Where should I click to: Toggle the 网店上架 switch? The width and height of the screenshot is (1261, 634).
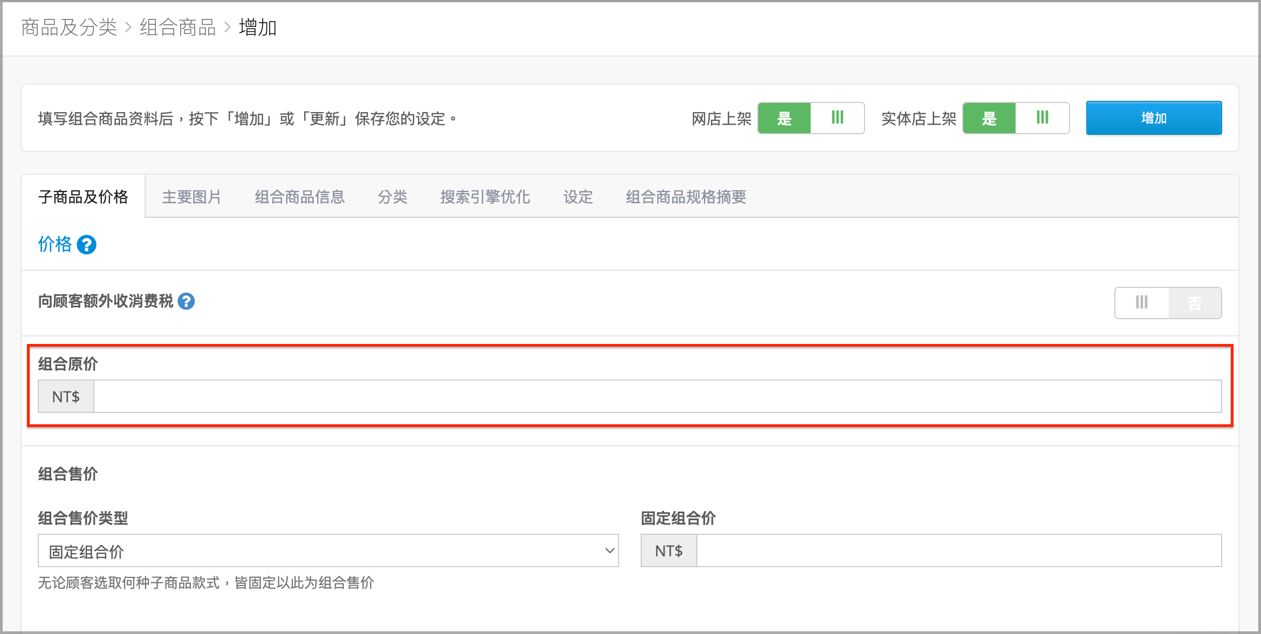pyautogui.click(x=811, y=118)
